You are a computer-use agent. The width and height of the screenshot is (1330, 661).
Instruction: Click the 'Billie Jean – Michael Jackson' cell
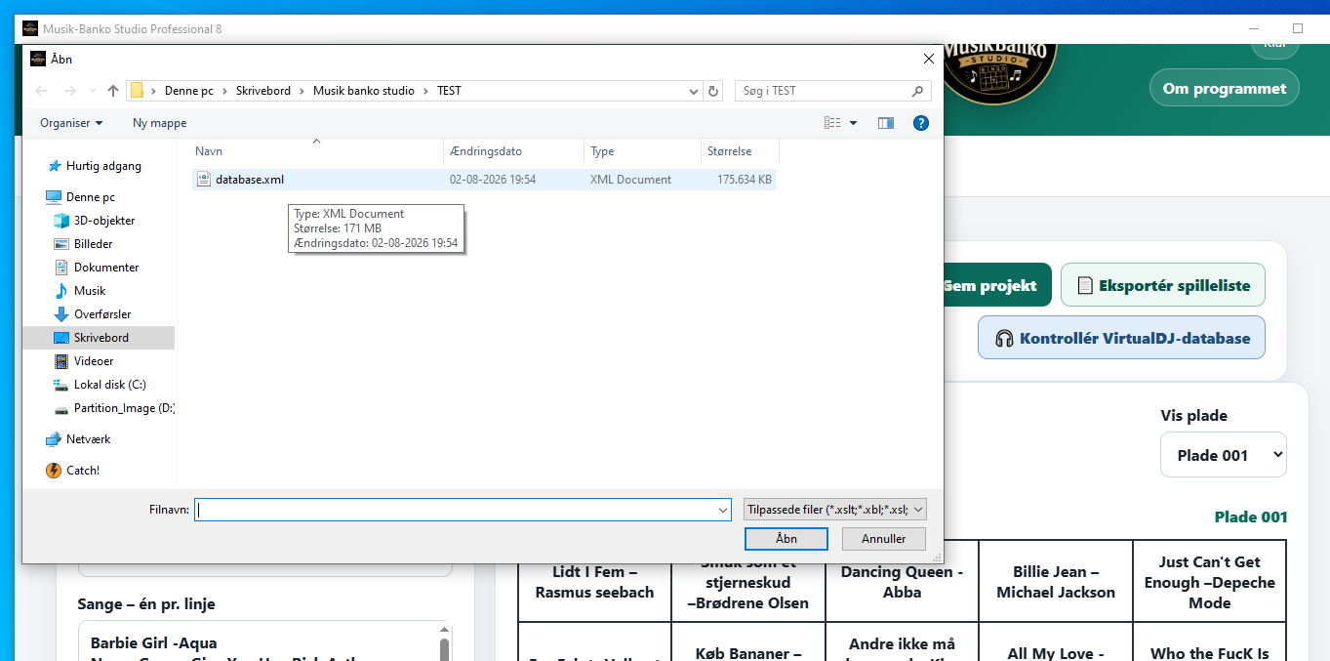click(x=1056, y=582)
